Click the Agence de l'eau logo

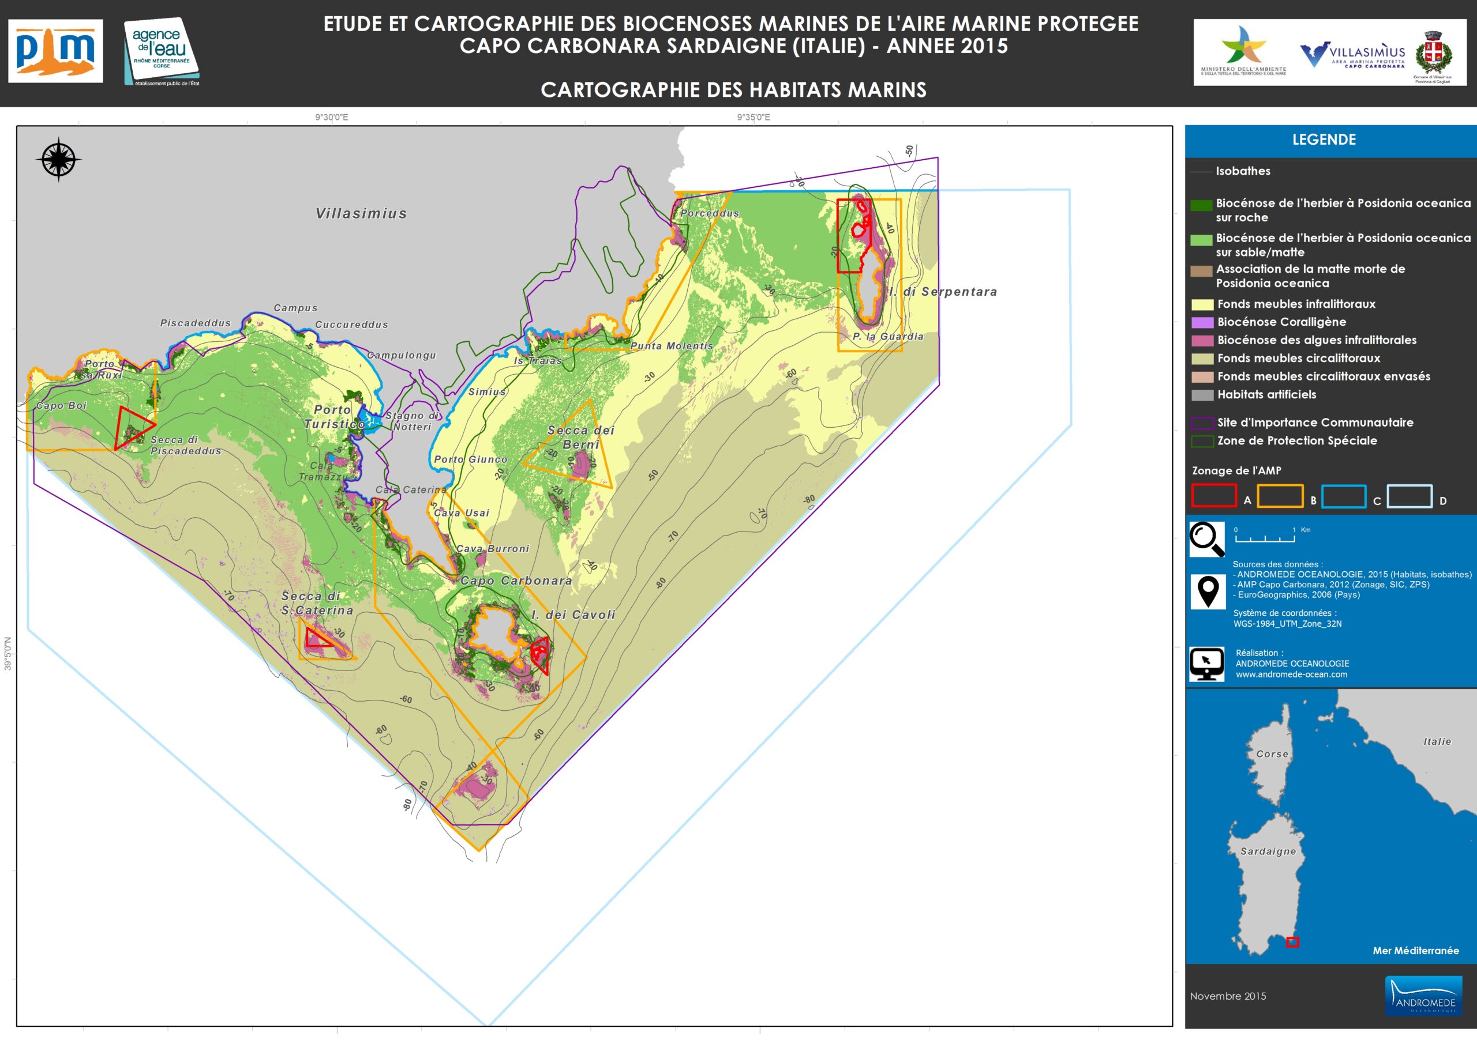click(161, 51)
